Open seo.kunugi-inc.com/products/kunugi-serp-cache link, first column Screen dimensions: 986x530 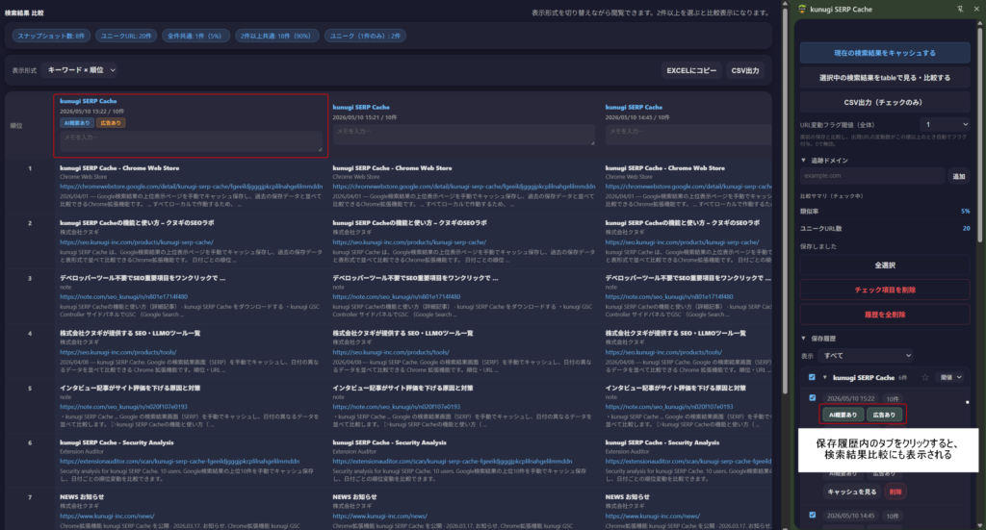pyautogui.click(x=137, y=241)
